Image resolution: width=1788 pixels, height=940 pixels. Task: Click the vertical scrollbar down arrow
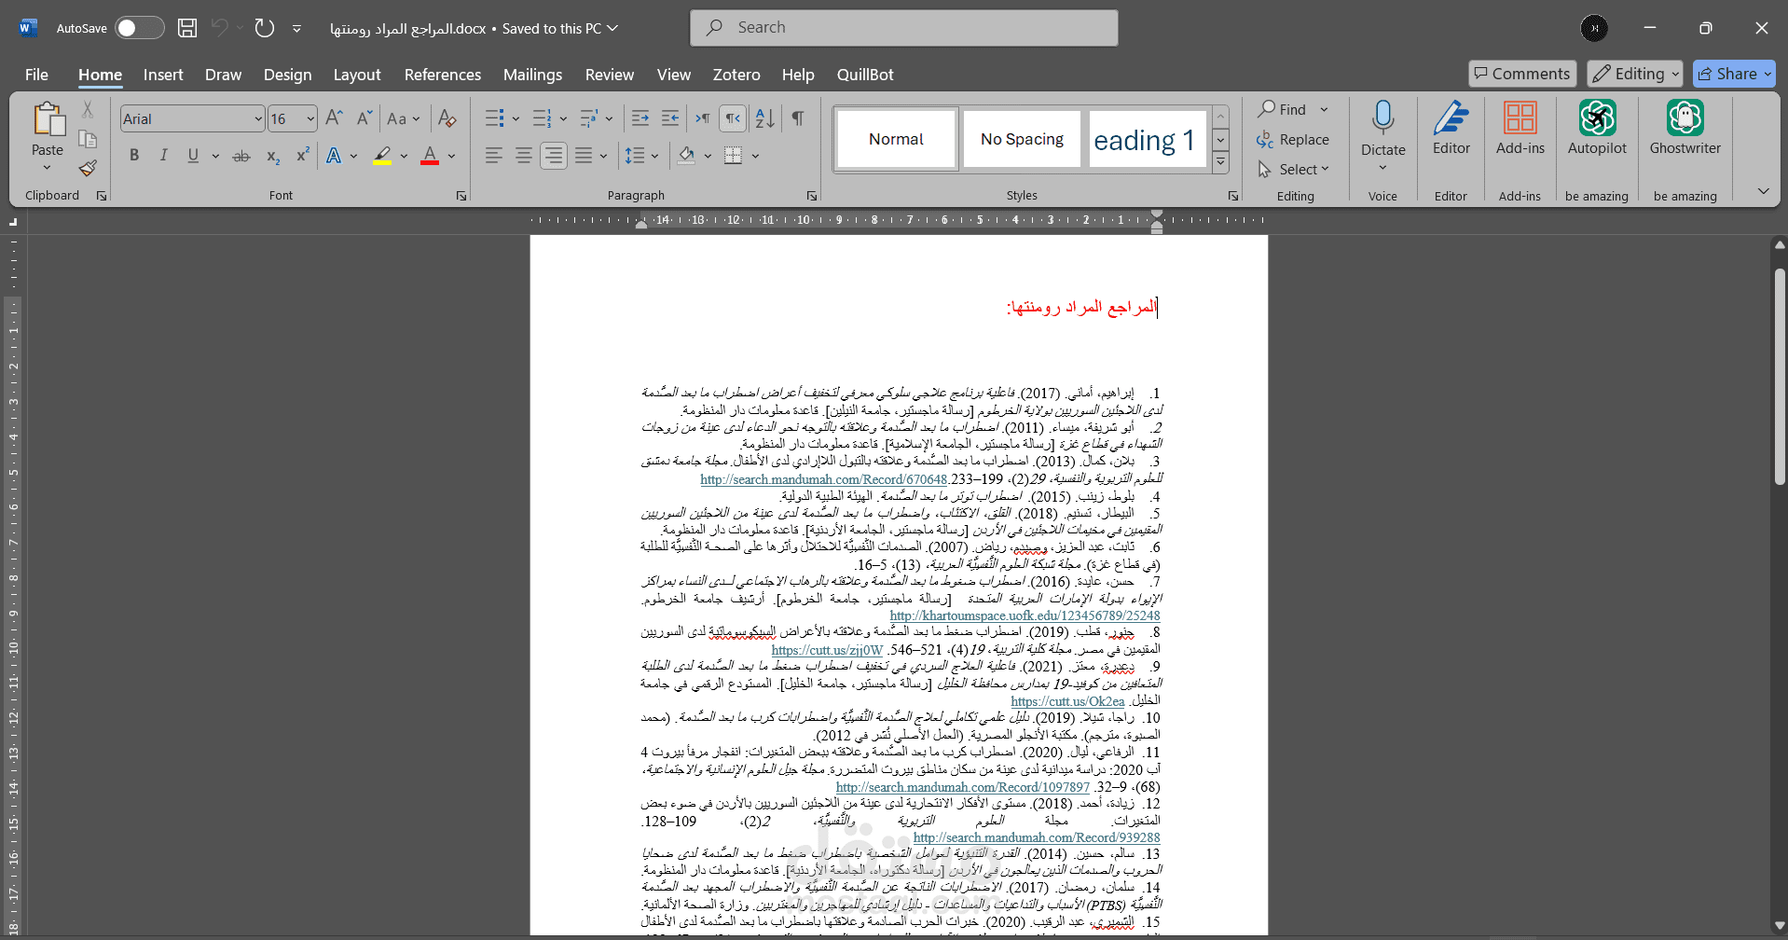click(1779, 925)
